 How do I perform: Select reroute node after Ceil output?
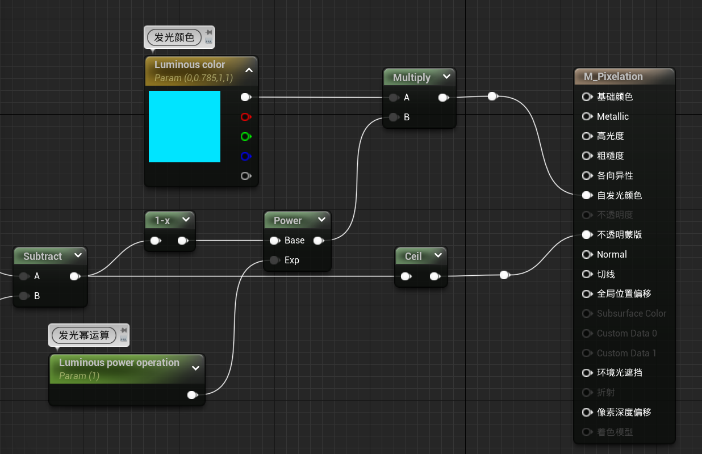click(504, 275)
